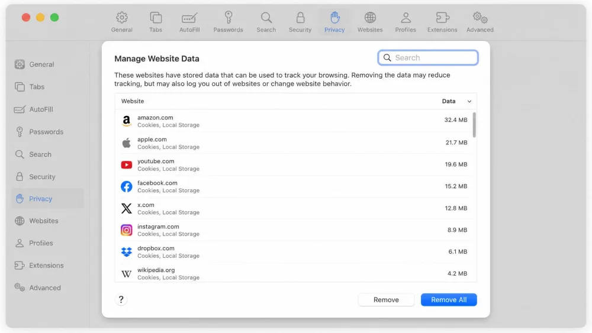Click the yellow minimize window button

click(40, 17)
